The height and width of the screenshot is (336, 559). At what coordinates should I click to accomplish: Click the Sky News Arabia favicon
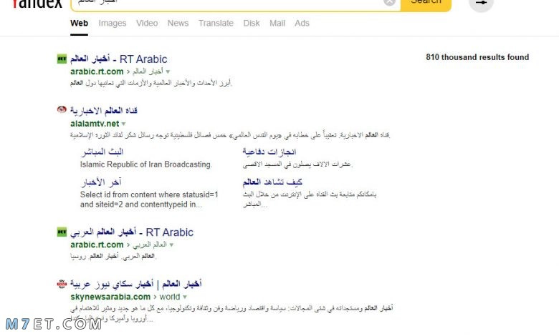coord(62,284)
